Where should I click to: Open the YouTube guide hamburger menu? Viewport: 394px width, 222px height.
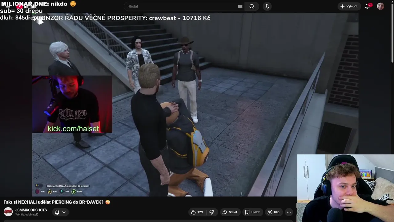8,6
